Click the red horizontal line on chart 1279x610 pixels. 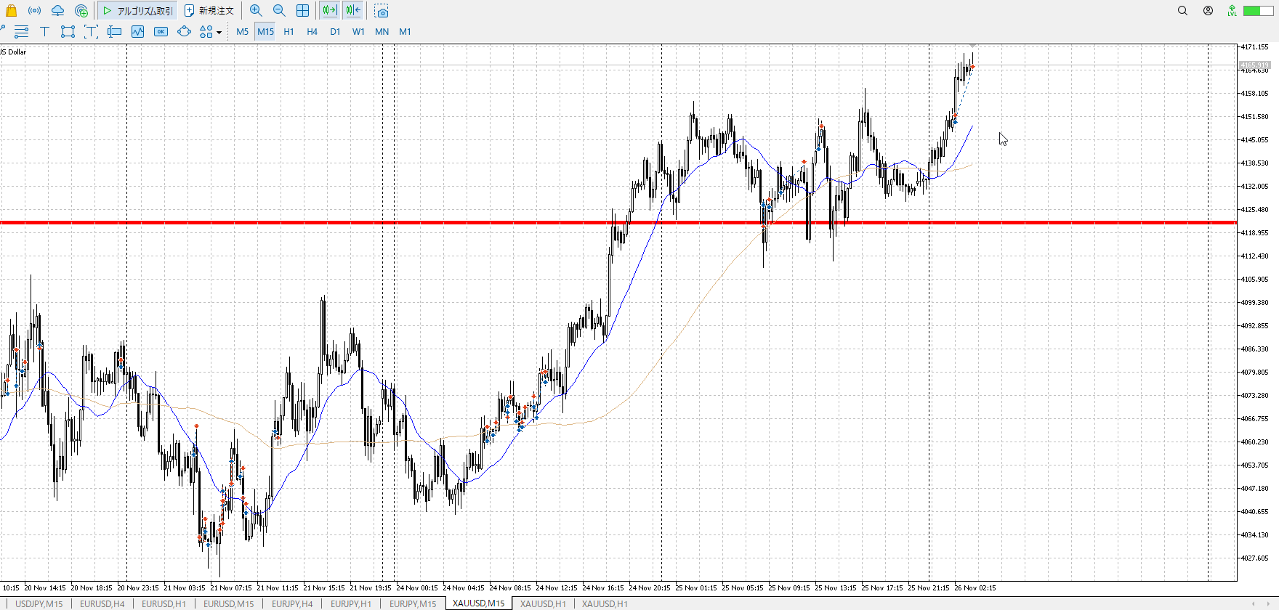pos(436,222)
